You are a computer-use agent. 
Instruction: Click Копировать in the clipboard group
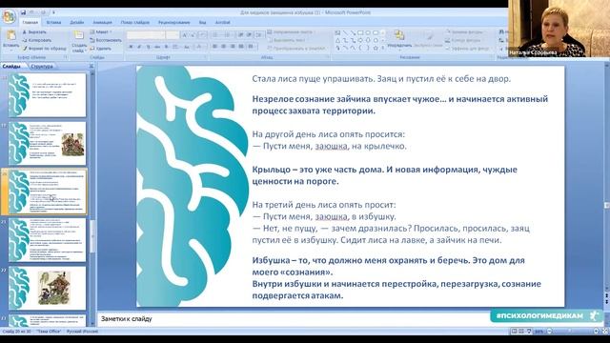pyautogui.click(x=36, y=40)
